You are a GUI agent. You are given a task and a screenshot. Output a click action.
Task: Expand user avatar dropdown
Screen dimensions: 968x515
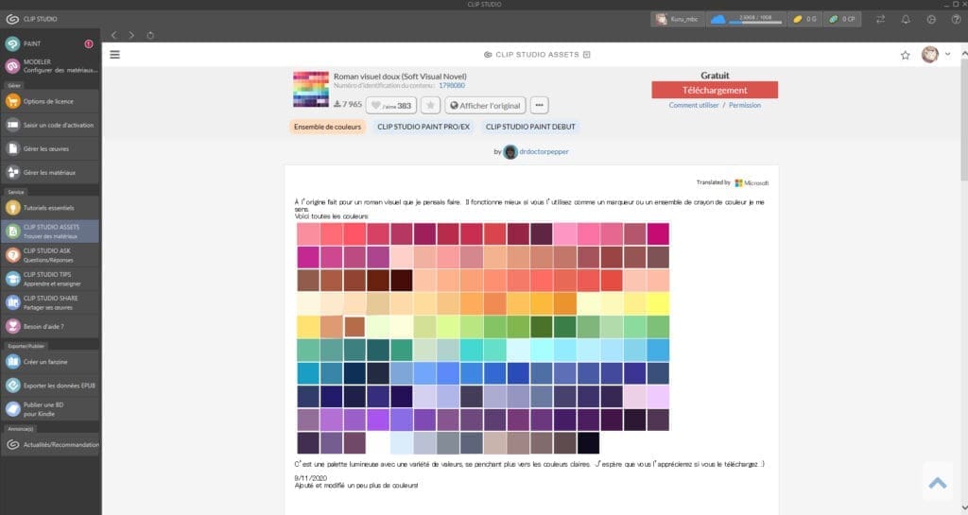[x=947, y=54]
